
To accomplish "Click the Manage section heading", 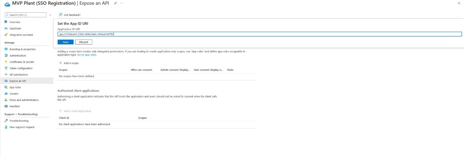I will point(9,43).
